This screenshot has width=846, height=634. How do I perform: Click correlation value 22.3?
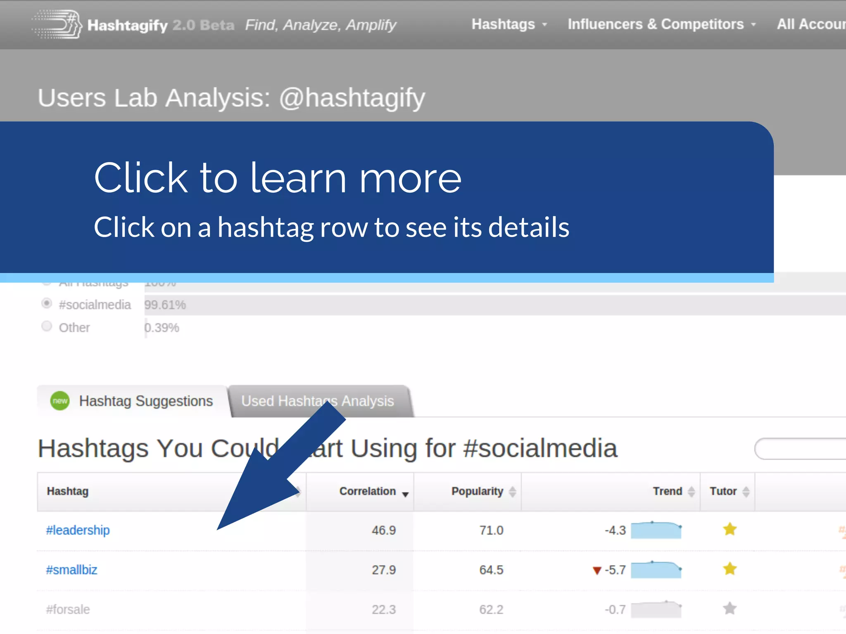click(x=384, y=609)
